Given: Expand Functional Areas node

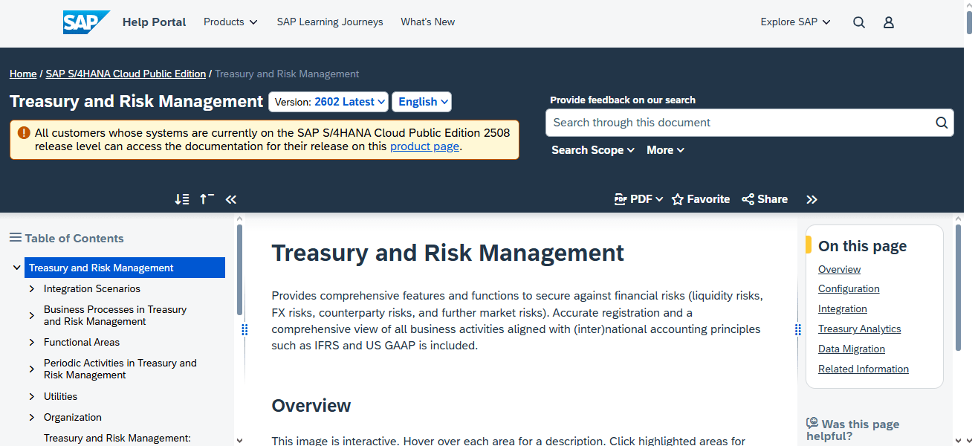Looking at the screenshot, I should [x=32, y=342].
